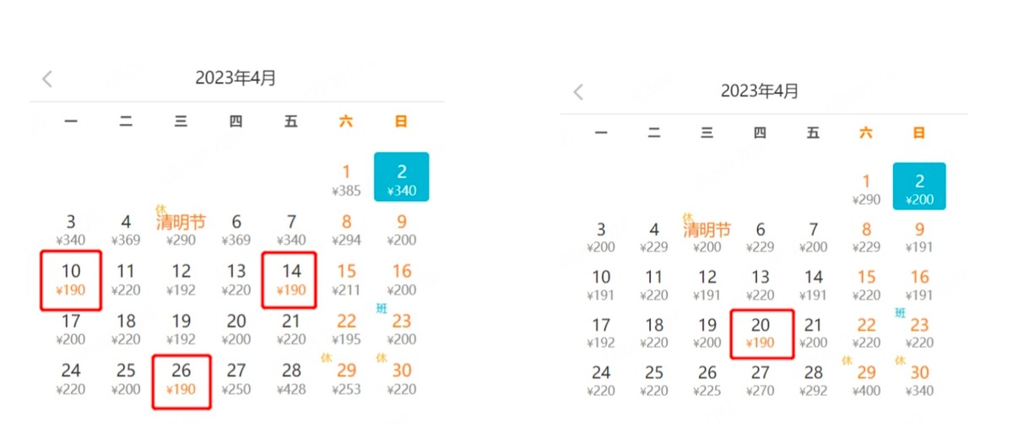Select 清明节 holiday priced ¥290
1013x439 pixels.
tap(181, 230)
